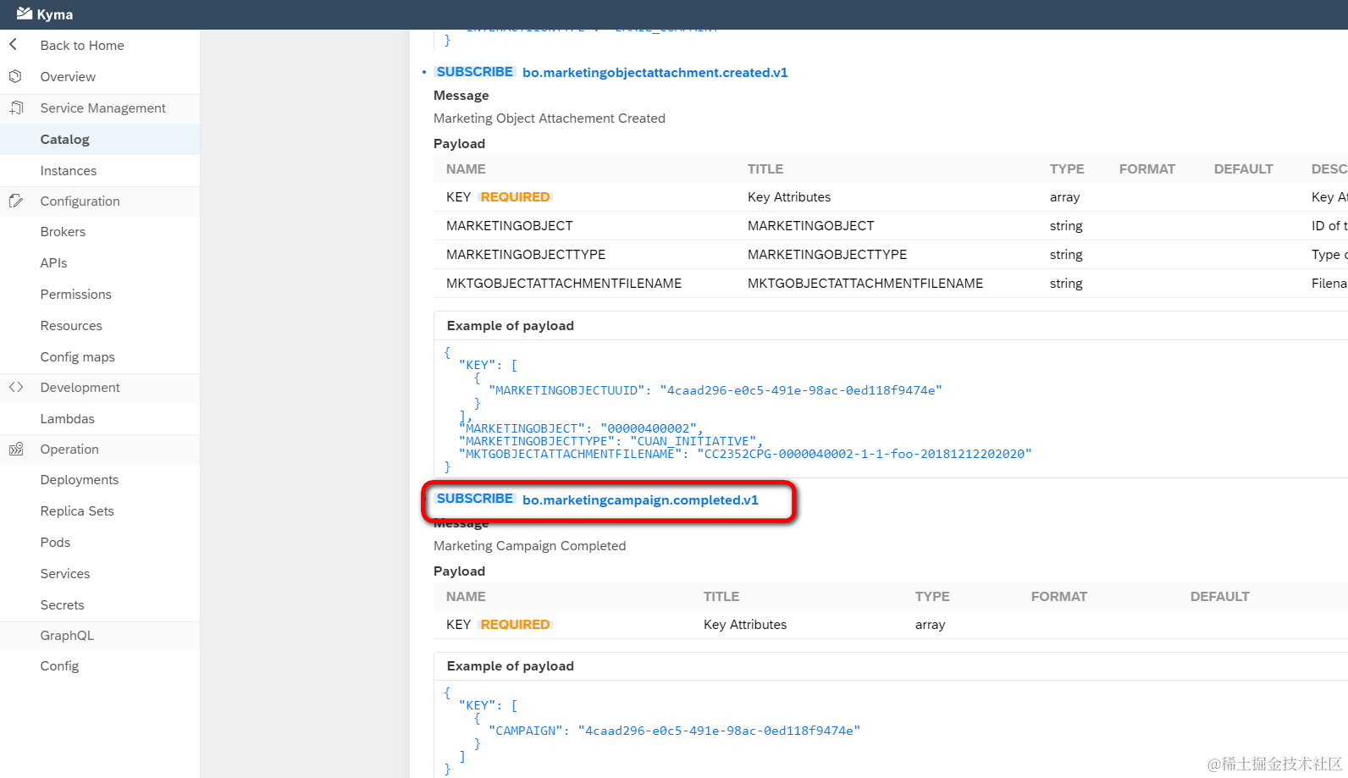Click the Development code brackets icon
The width and height of the screenshot is (1348, 778).
tap(15, 387)
